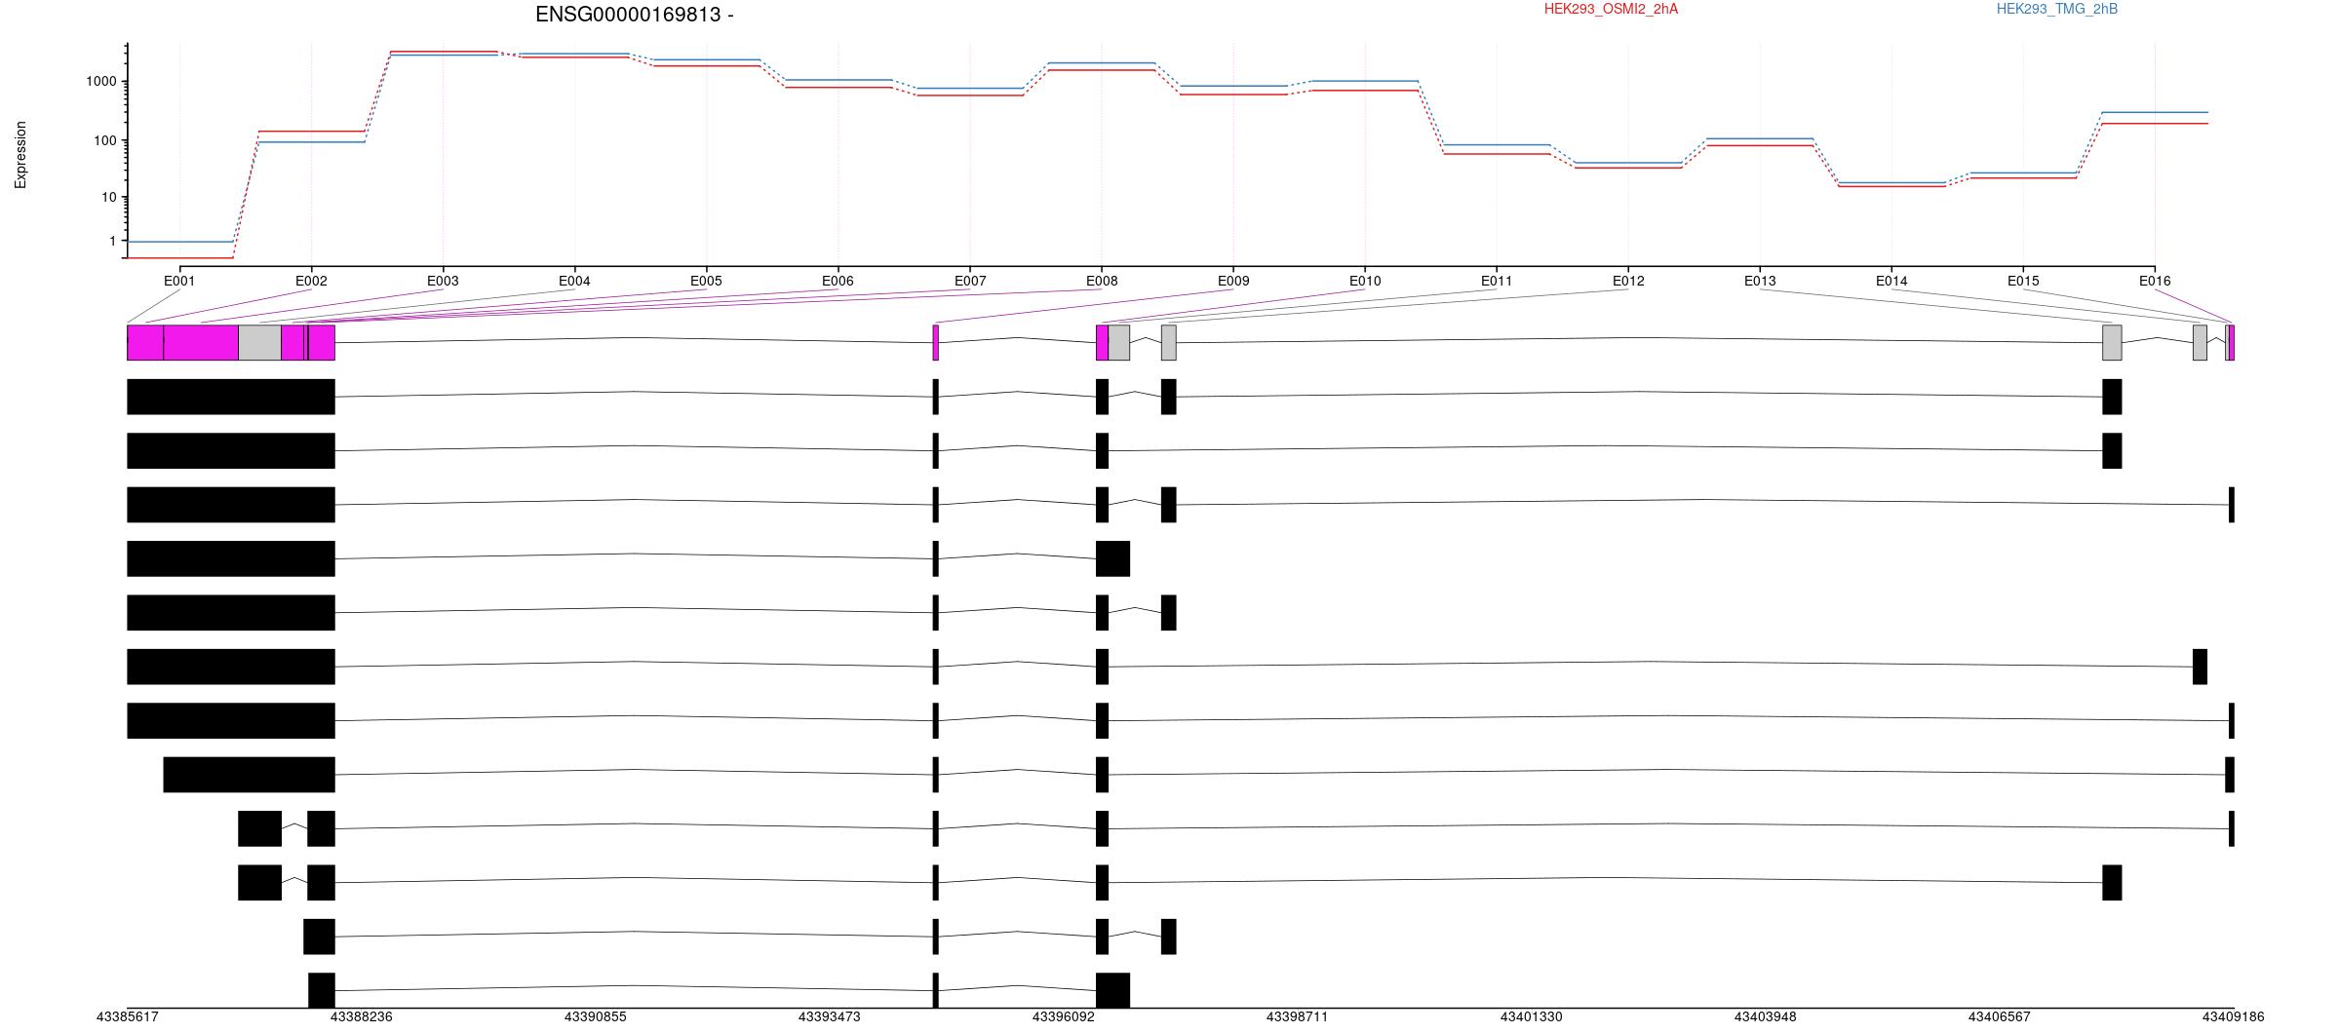
Task: Select exon label E010
Action: (x=1365, y=281)
